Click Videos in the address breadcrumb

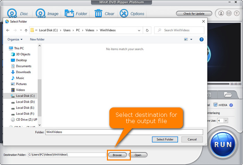coord(90,30)
